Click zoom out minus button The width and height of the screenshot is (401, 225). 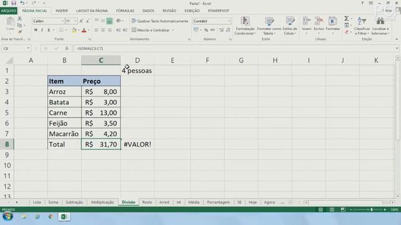pyautogui.click(x=351, y=209)
